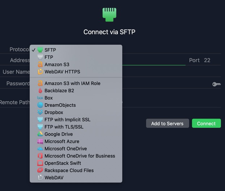This screenshot has height=191, width=225.
Task: Click the Google Drive triangle icon
Action: coord(40,134)
